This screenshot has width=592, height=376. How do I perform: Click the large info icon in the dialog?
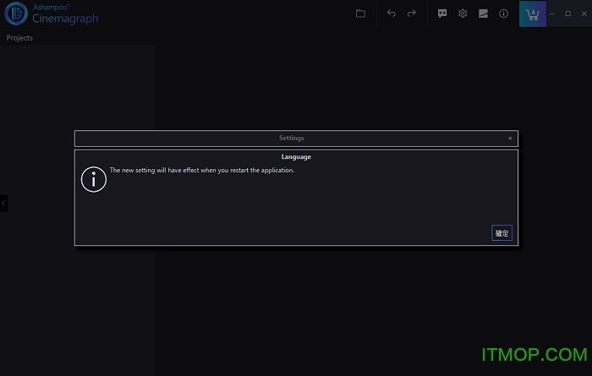[x=94, y=179]
